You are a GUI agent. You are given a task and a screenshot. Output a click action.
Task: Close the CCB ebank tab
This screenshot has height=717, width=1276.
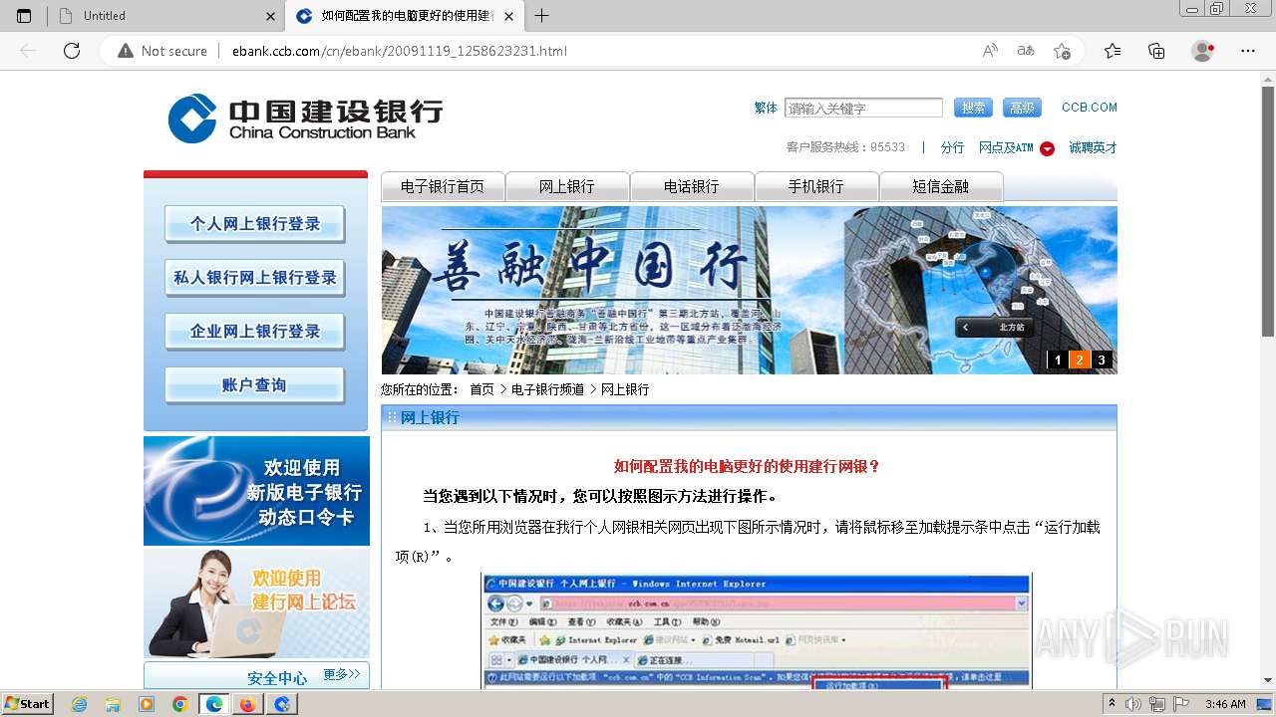pos(509,16)
